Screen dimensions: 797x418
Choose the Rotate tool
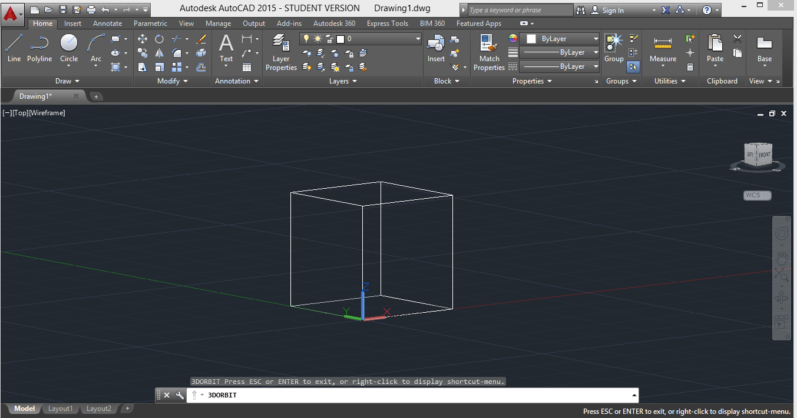click(x=159, y=39)
